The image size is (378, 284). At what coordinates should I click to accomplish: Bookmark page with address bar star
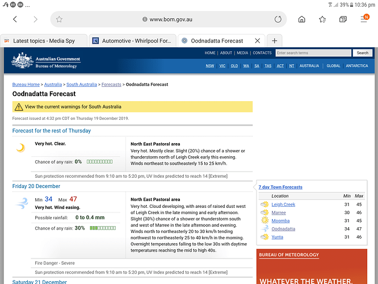coord(59,19)
